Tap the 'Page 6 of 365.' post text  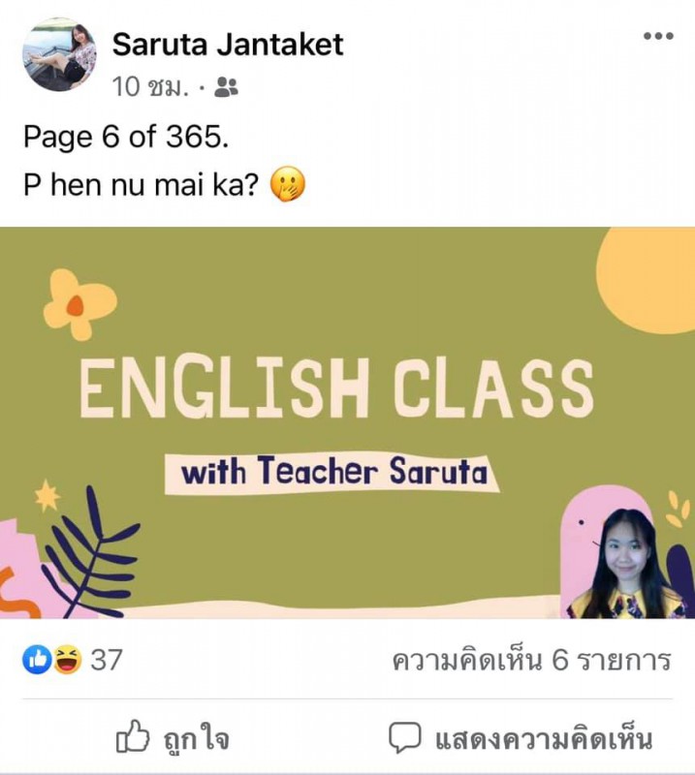tap(126, 137)
